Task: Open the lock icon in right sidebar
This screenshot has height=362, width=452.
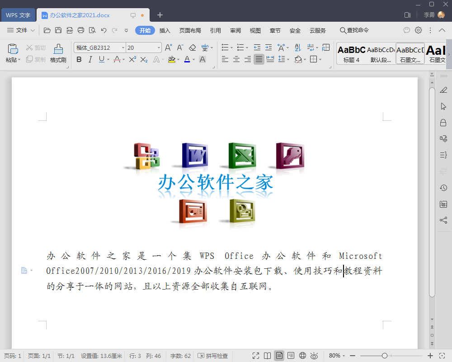Action: 443,123
